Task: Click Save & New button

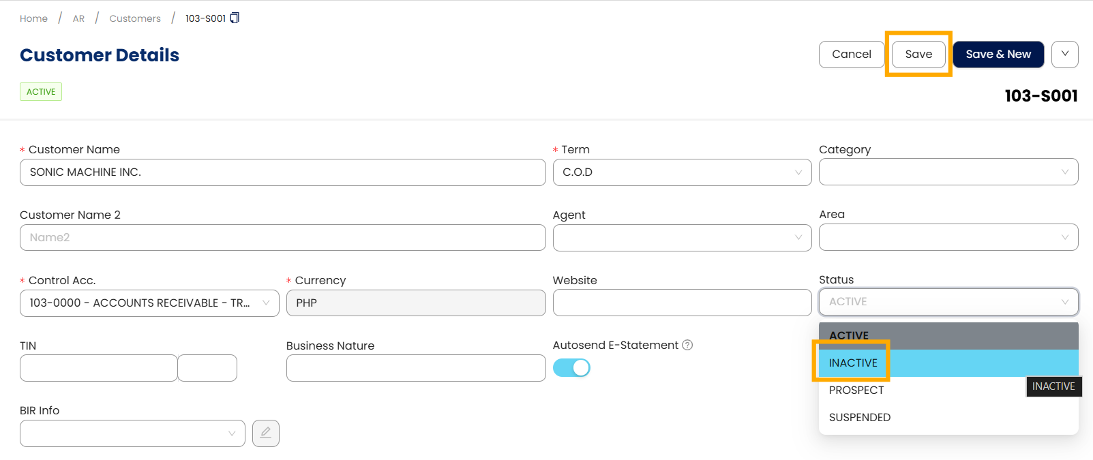Action: (x=998, y=55)
